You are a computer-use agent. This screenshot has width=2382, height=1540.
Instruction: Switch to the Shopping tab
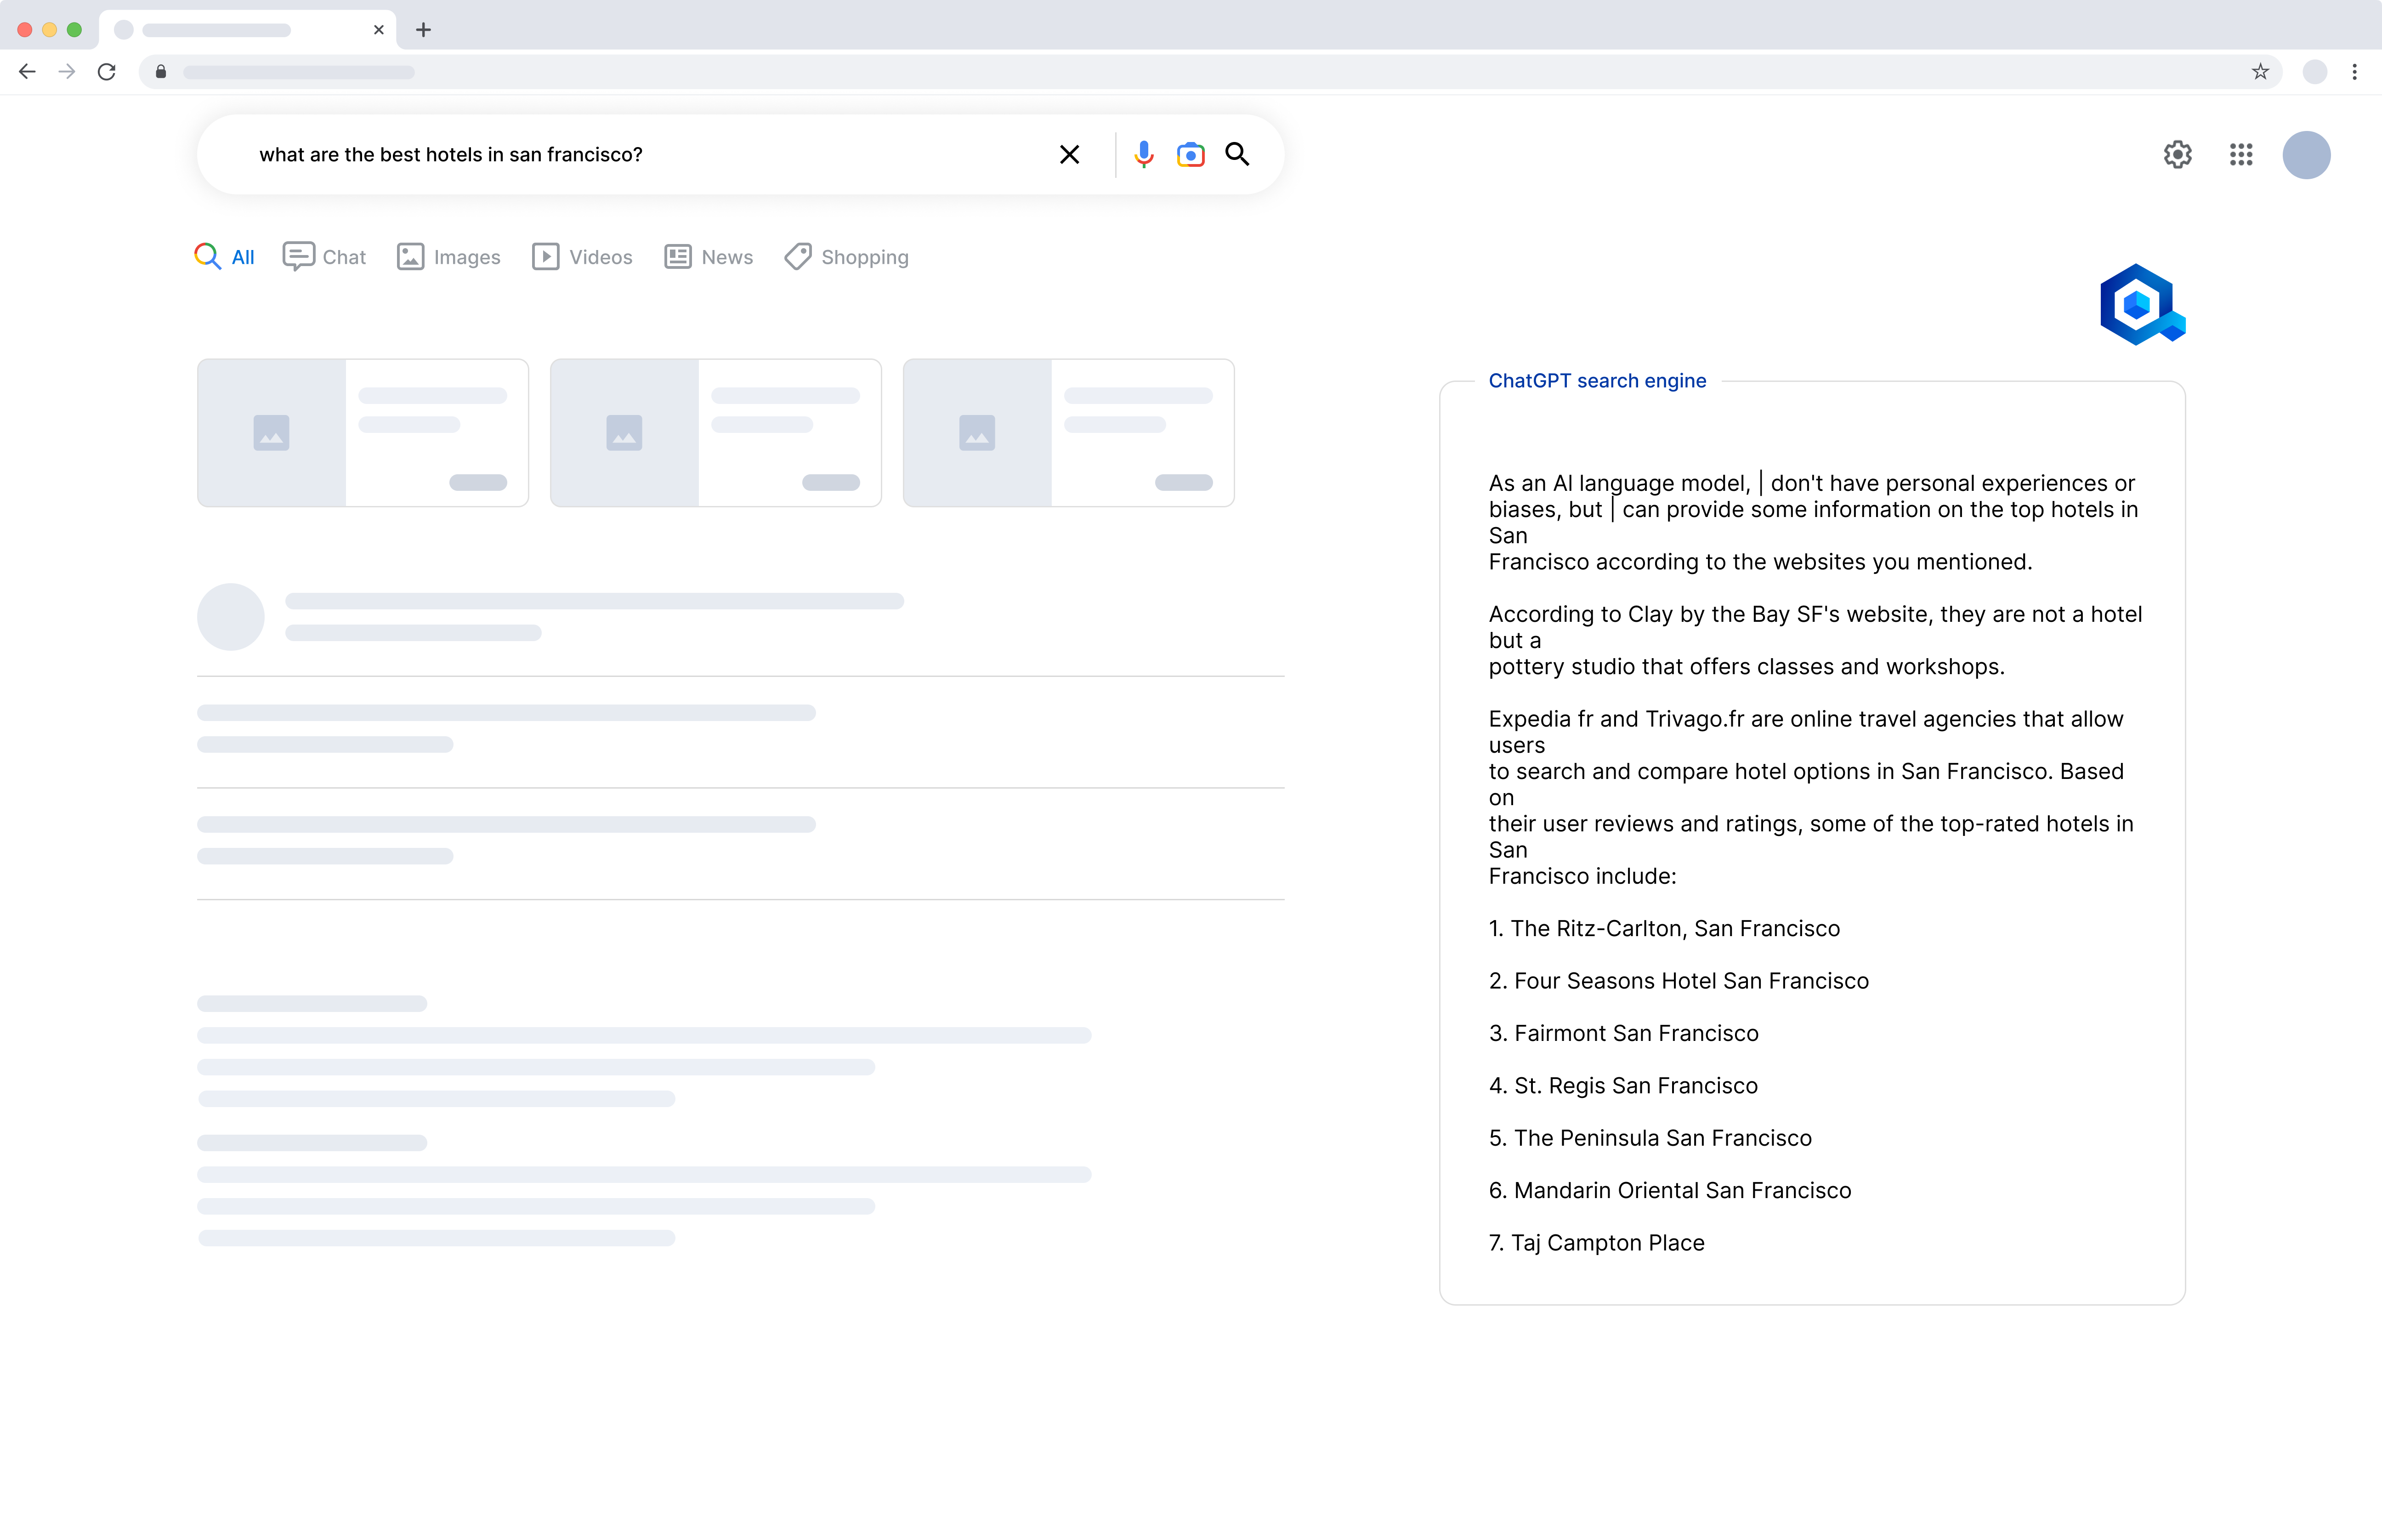tap(847, 257)
